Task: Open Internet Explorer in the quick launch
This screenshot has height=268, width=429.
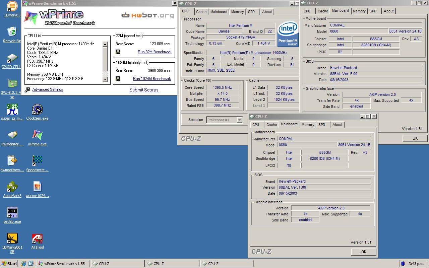Action: pos(24,264)
